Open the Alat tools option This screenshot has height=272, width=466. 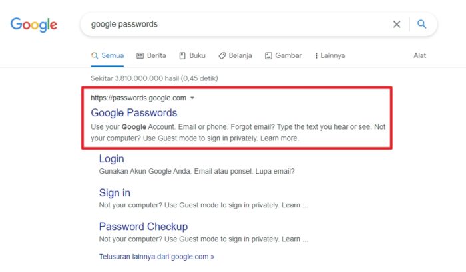[419, 55]
